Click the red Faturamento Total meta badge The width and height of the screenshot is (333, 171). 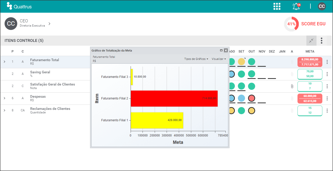(x=310, y=62)
